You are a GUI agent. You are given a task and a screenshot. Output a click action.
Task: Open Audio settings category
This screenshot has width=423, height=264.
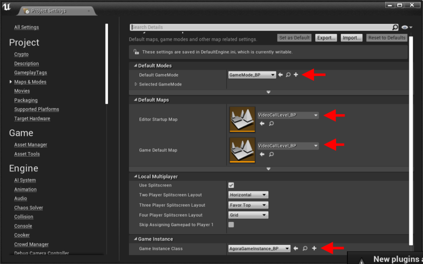(x=20, y=198)
